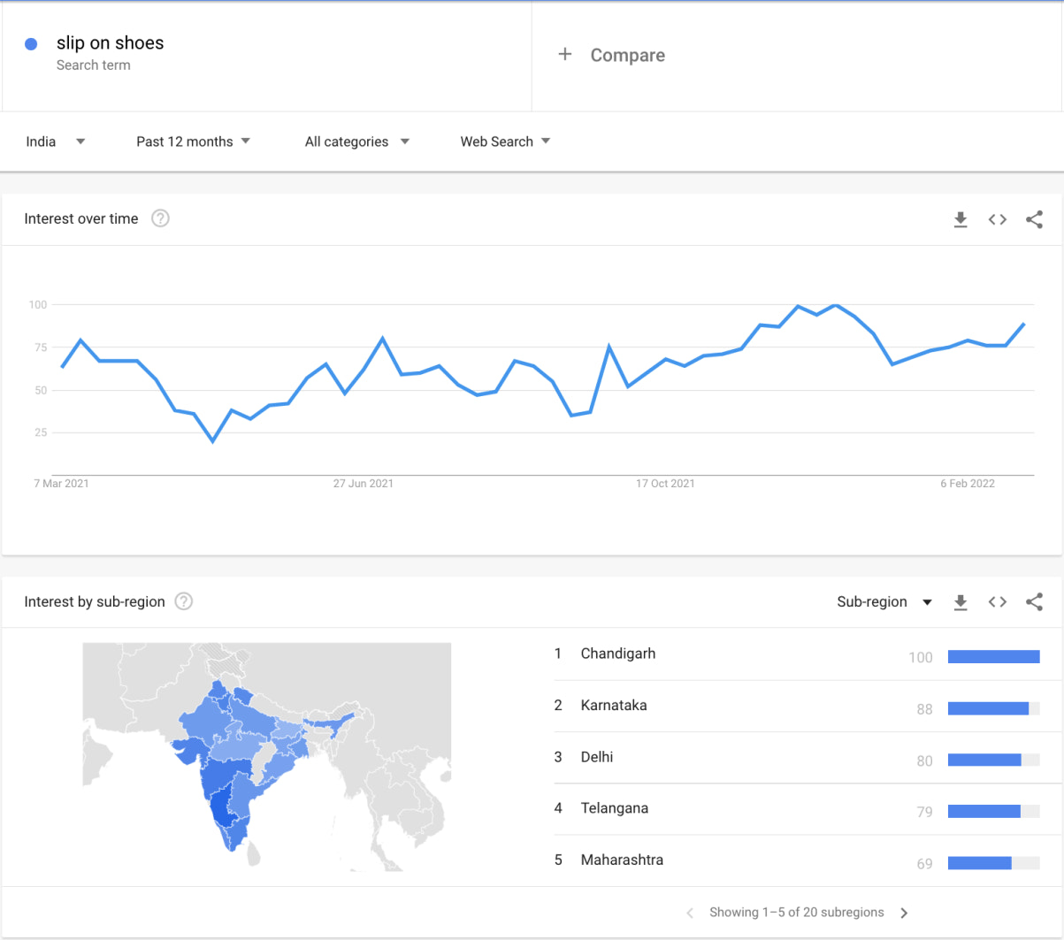Click the plus icon beside Compare
The width and height of the screenshot is (1064, 940).
pyautogui.click(x=565, y=55)
